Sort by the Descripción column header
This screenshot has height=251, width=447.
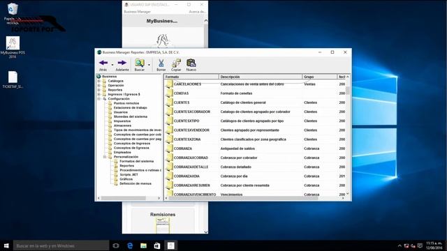[261, 77]
